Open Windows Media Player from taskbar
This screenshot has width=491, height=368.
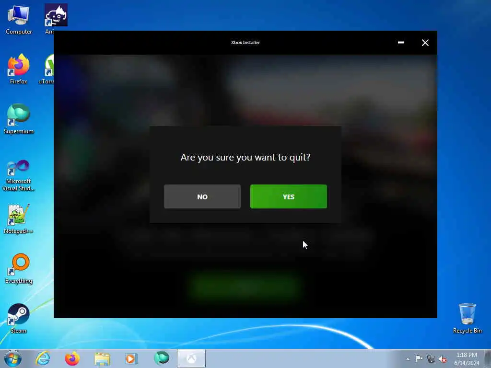131,358
